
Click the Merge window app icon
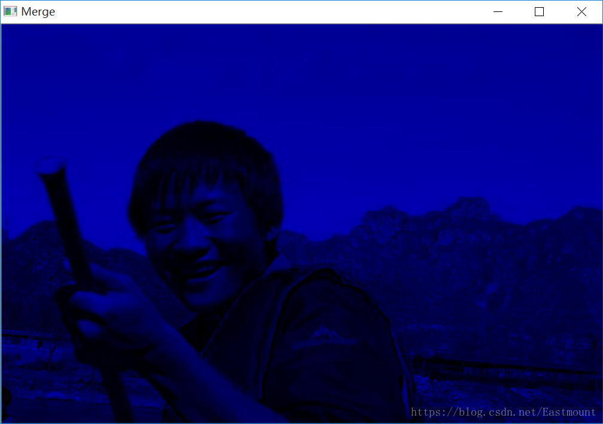coord(10,11)
